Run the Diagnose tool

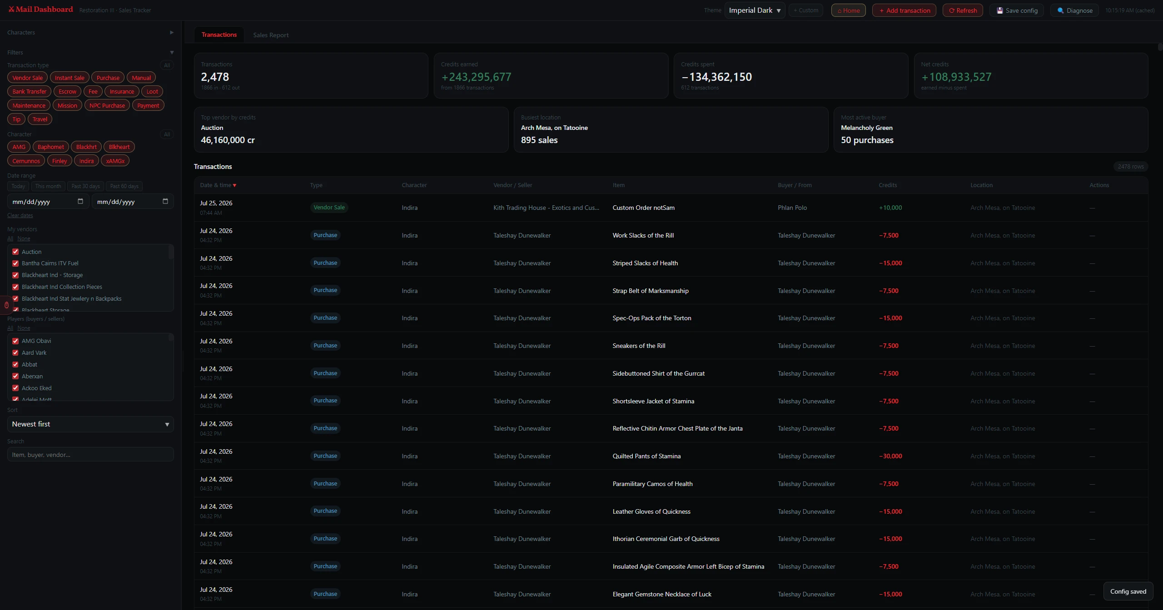[x=1074, y=10]
